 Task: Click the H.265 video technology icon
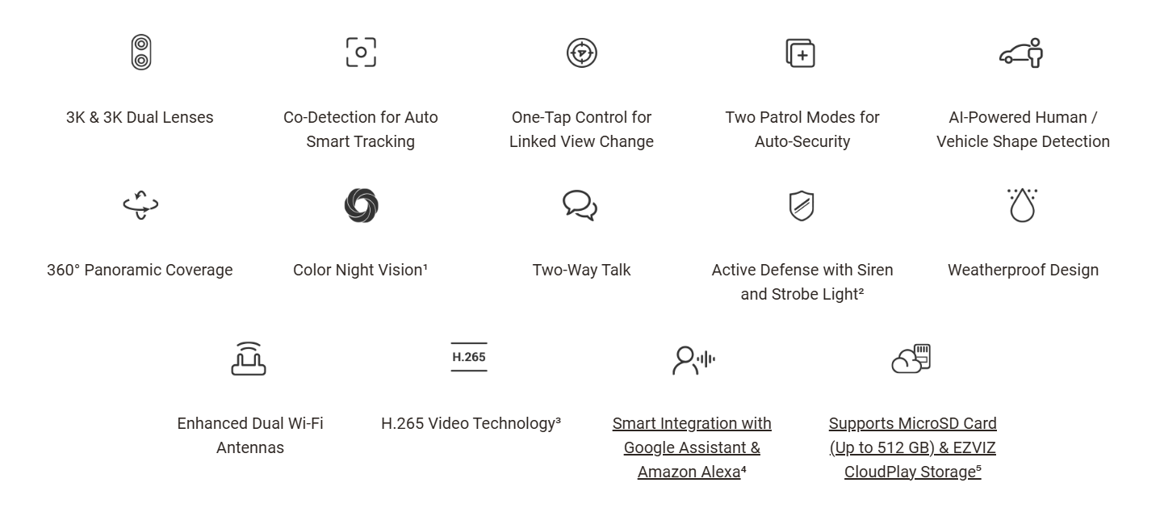[x=469, y=357]
